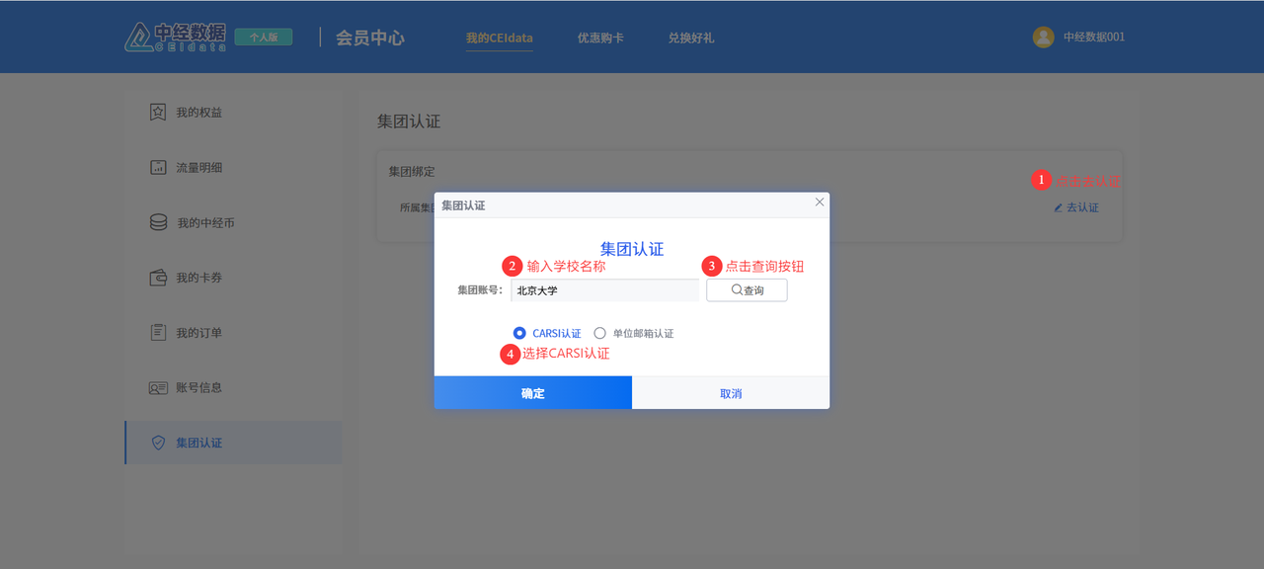This screenshot has height=569, width=1264.
Task: Click the 我的订单 document icon
Action: [x=158, y=333]
